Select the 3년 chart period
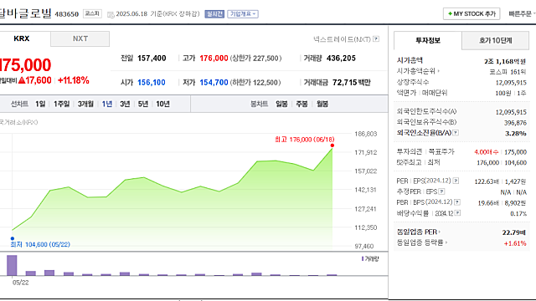Image resolution: width=536 pixels, height=301 pixels. pyautogui.click(x=125, y=104)
